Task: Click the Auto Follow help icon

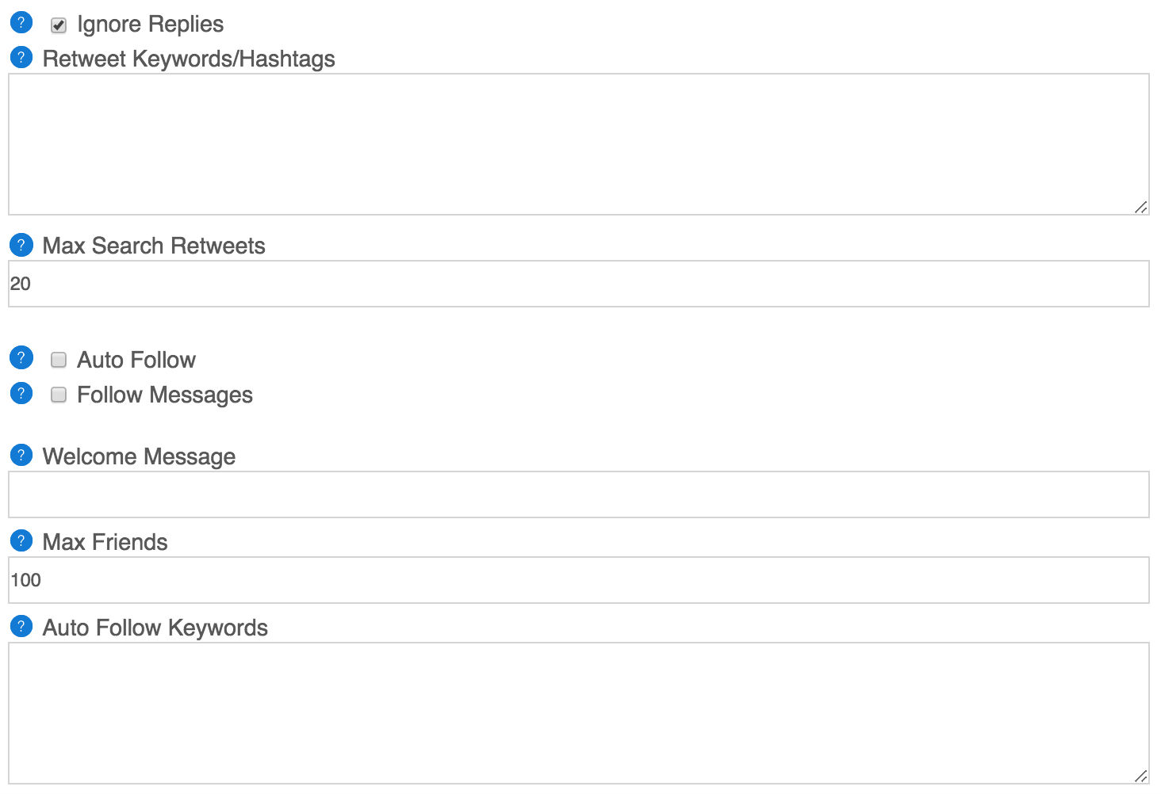Action: tap(21, 358)
